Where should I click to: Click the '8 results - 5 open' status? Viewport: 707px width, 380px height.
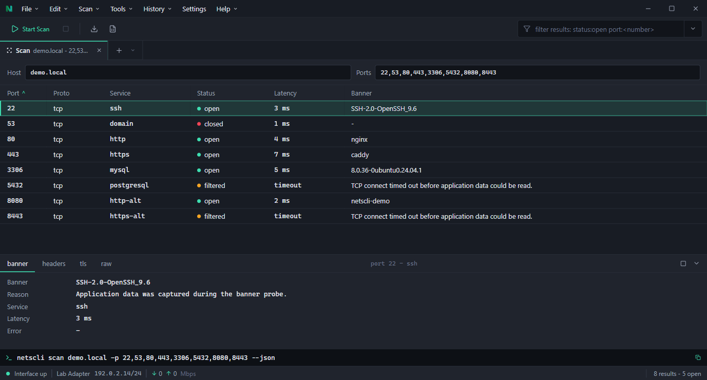click(x=677, y=373)
